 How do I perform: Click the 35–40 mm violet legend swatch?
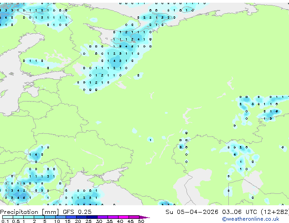click(113, 217)
